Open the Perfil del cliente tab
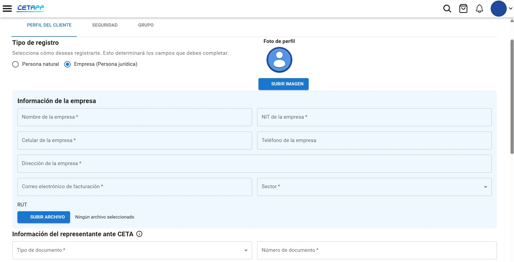Screen dimensions: 514x262 (49, 25)
